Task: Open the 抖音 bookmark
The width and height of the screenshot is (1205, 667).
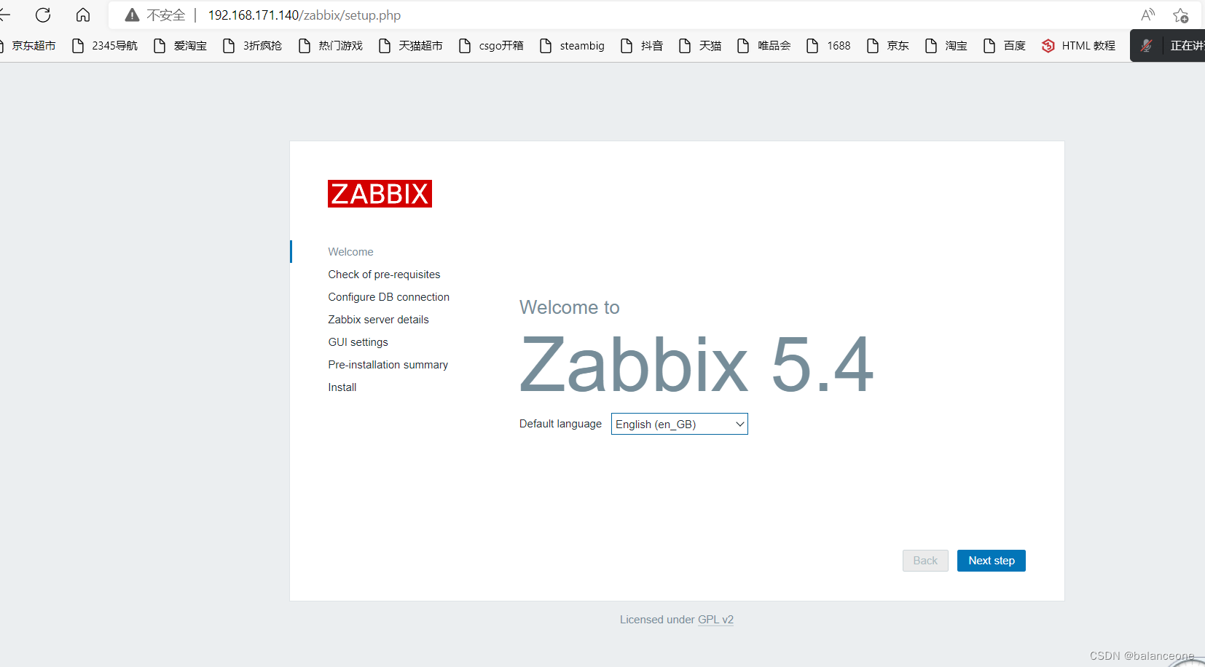Action: (642, 46)
